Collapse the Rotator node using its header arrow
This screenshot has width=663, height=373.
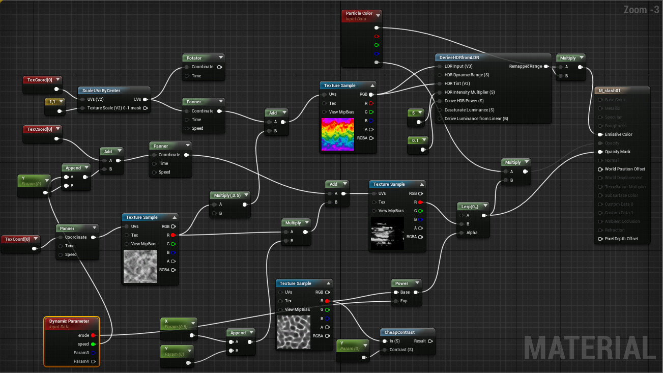(221, 57)
